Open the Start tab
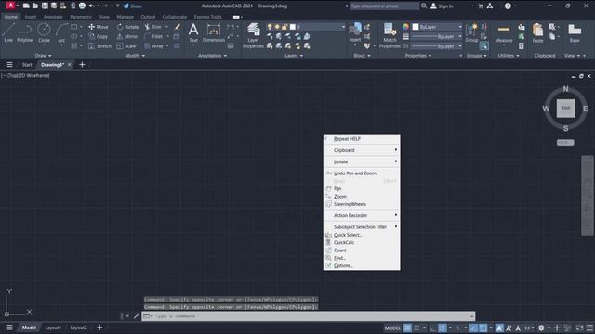 27,65
